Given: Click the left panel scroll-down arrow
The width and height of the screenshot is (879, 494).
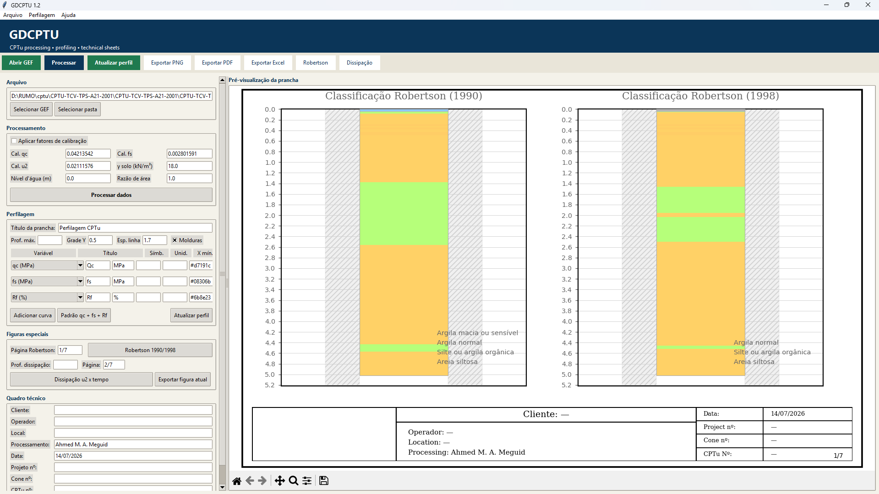Looking at the screenshot, I should (x=222, y=487).
